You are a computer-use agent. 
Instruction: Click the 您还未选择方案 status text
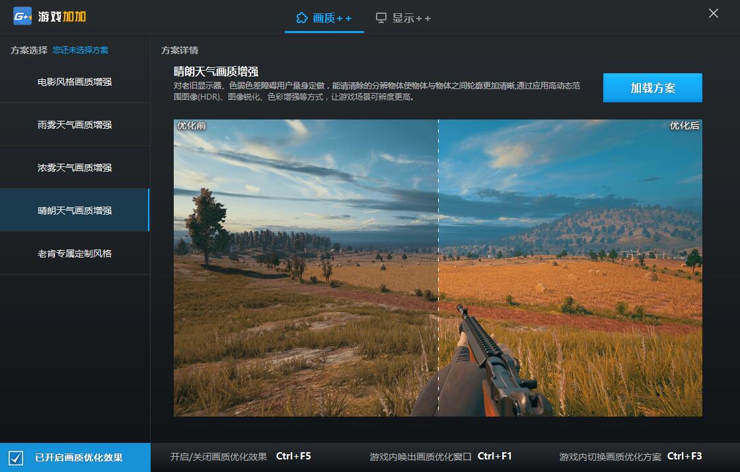(80, 50)
